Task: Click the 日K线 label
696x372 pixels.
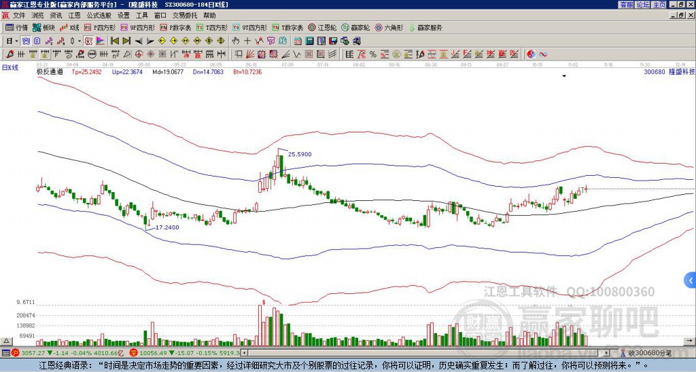Action: click(x=10, y=68)
